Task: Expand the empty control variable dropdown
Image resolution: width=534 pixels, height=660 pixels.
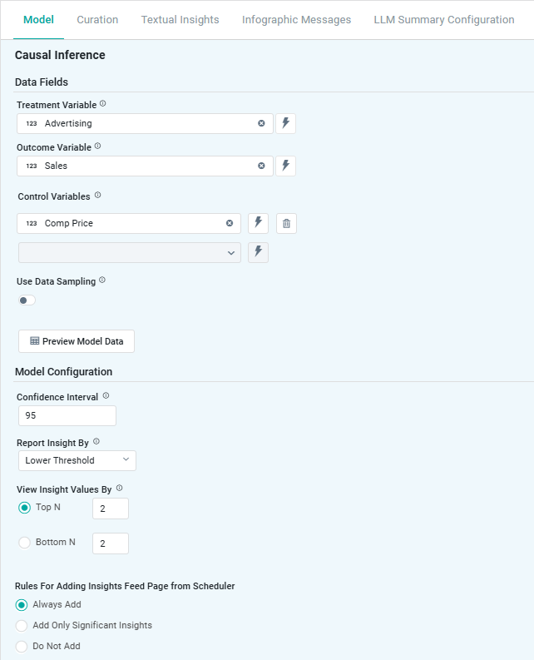Action: tap(129, 253)
